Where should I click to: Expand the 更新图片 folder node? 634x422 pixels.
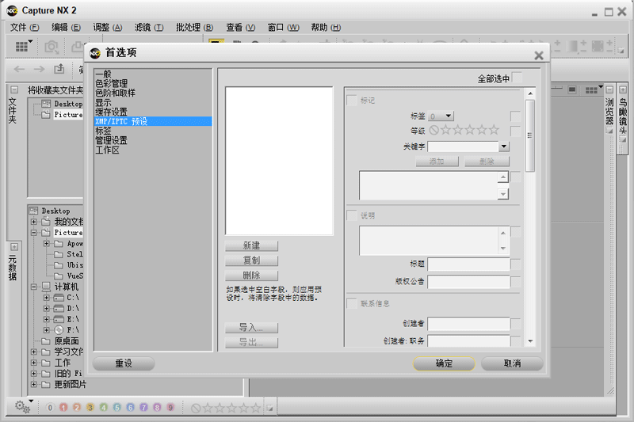tap(34, 385)
